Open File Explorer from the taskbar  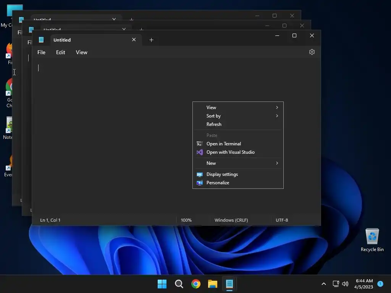pos(213,284)
